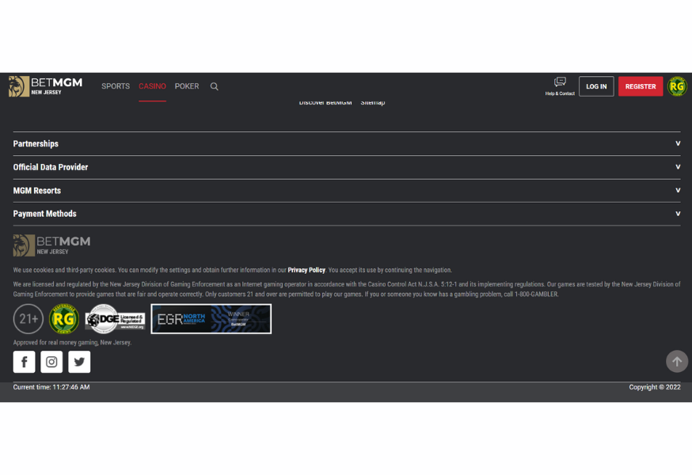This screenshot has height=475, width=692.
Task: Open the Privacy Policy link
Action: 306,270
